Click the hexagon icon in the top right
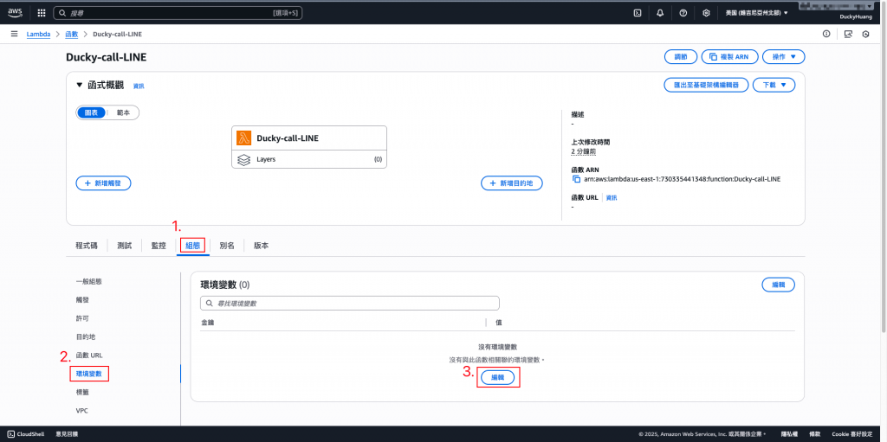Viewport: 887px width, 442px height. [x=865, y=34]
